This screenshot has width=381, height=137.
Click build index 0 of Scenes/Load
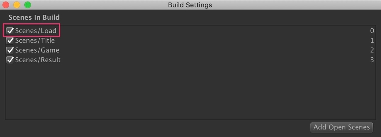point(372,31)
